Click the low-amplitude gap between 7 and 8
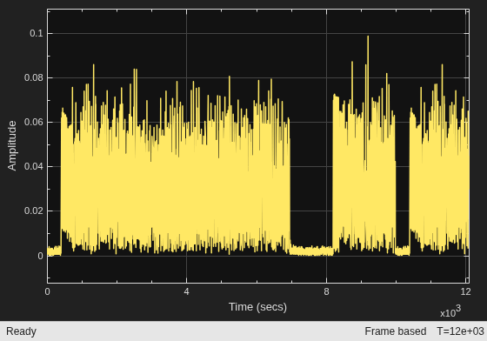This screenshot has height=341, width=487. pos(311,251)
